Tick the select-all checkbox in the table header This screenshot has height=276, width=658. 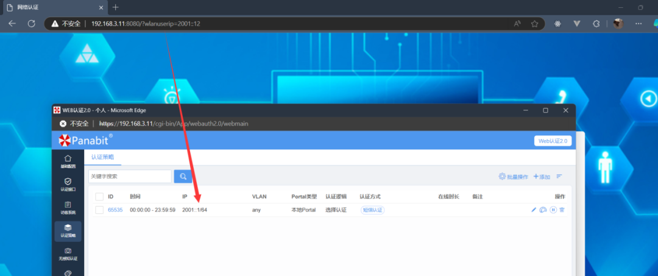pyautogui.click(x=99, y=197)
